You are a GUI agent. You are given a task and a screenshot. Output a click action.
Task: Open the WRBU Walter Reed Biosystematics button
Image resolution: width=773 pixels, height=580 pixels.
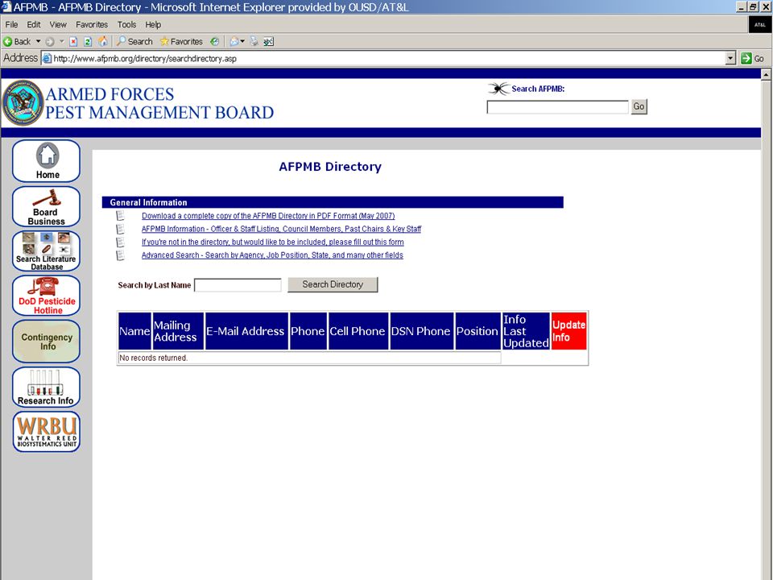(x=47, y=432)
